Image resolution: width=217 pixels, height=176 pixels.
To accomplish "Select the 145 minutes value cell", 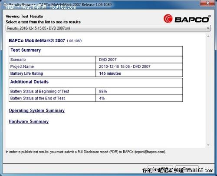I will (139, 73).
